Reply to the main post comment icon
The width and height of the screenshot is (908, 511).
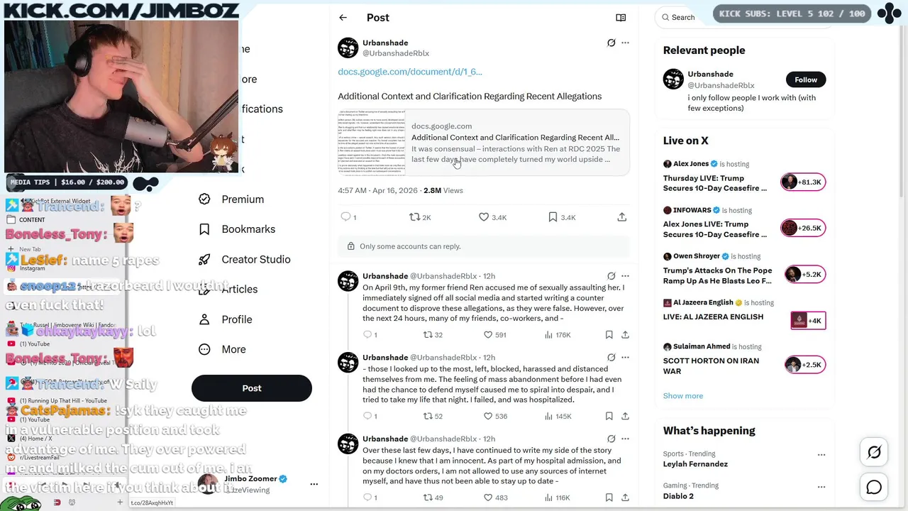tap(348, 217)
